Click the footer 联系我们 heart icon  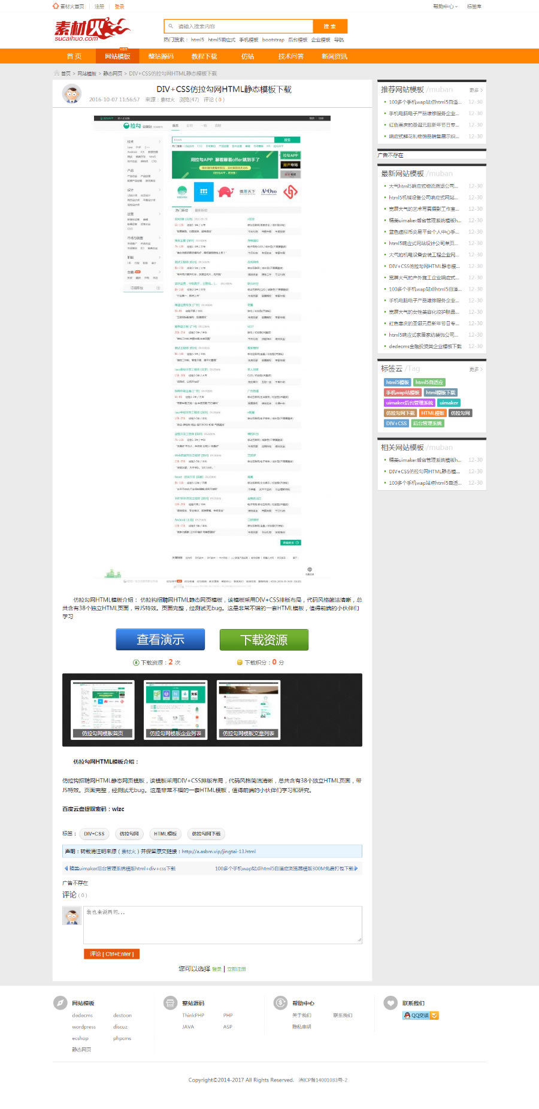coord(391,1003)
